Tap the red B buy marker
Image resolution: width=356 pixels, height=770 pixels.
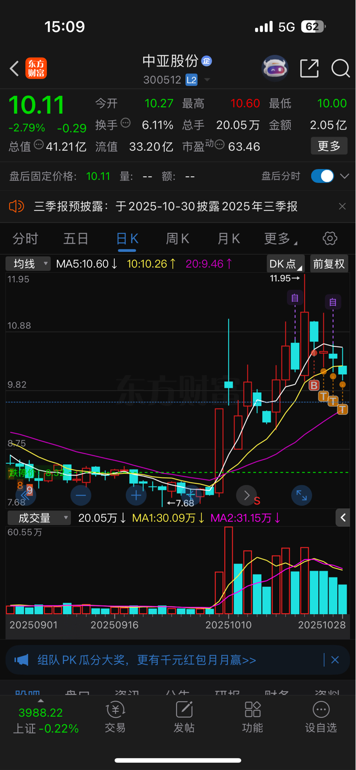tap(314, 385)
